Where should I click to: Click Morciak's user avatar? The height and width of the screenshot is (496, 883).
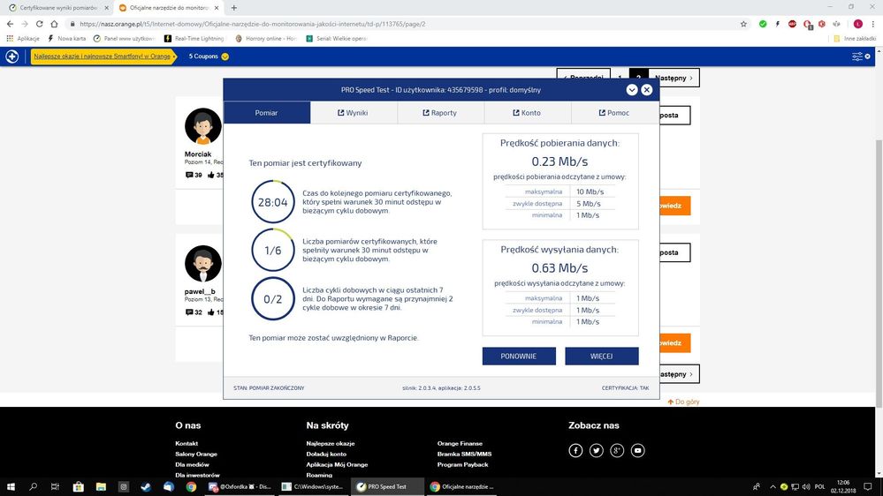tap(202, 127)
